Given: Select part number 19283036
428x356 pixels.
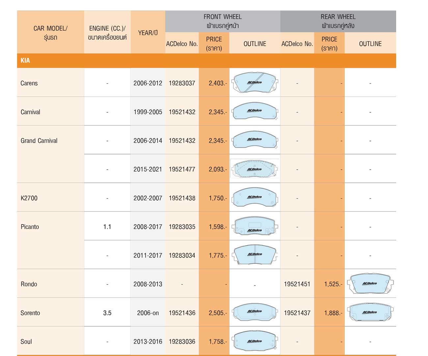Looking at the screenshot, I should click(x=182, y=342).
